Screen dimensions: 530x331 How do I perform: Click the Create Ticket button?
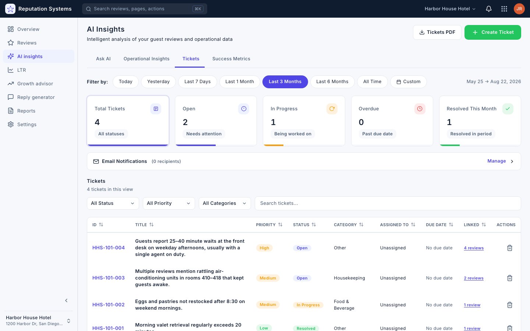click(493, 32)
